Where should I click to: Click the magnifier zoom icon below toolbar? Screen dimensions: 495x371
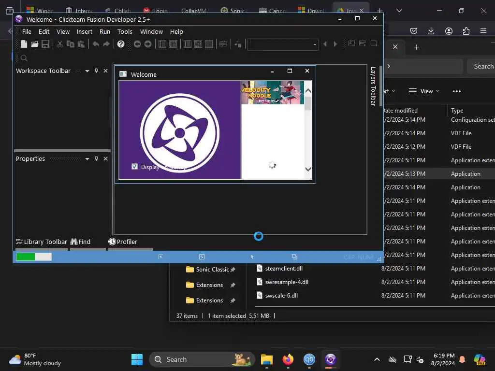(24, 58)
